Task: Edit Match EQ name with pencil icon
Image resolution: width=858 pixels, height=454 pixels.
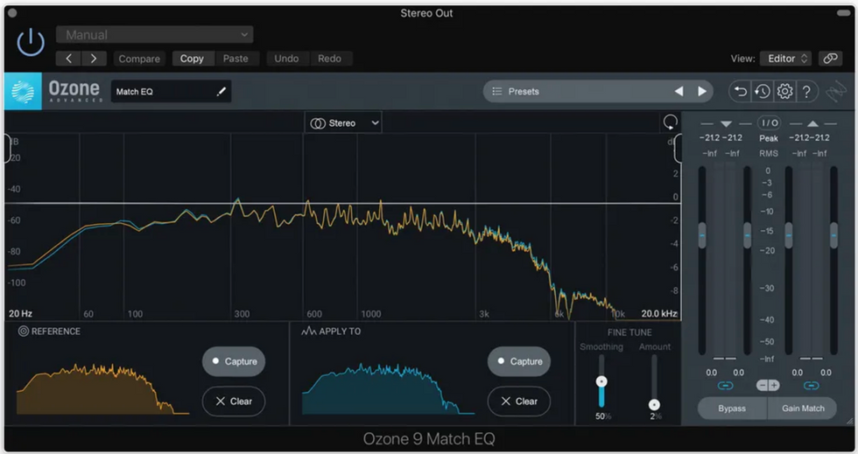Action: [x=221, y=91]
